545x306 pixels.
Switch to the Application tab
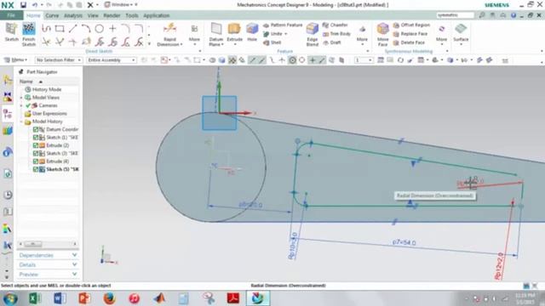157,15
